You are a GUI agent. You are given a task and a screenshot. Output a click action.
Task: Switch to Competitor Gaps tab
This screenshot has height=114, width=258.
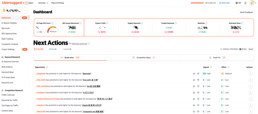144,58
